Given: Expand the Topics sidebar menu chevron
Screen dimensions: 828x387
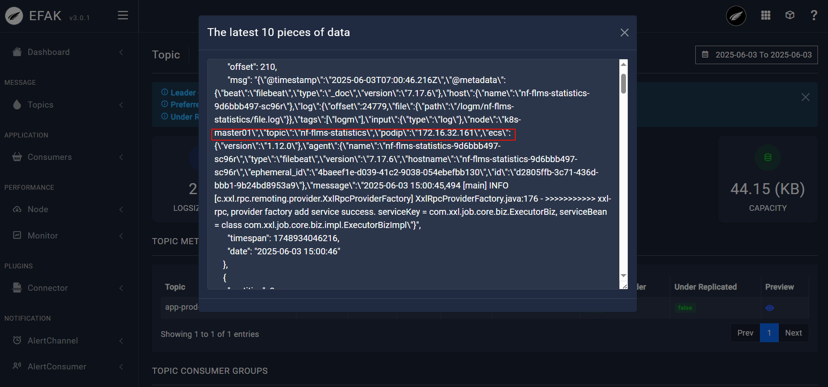Looking at the screenshot, I should (121, 105).
